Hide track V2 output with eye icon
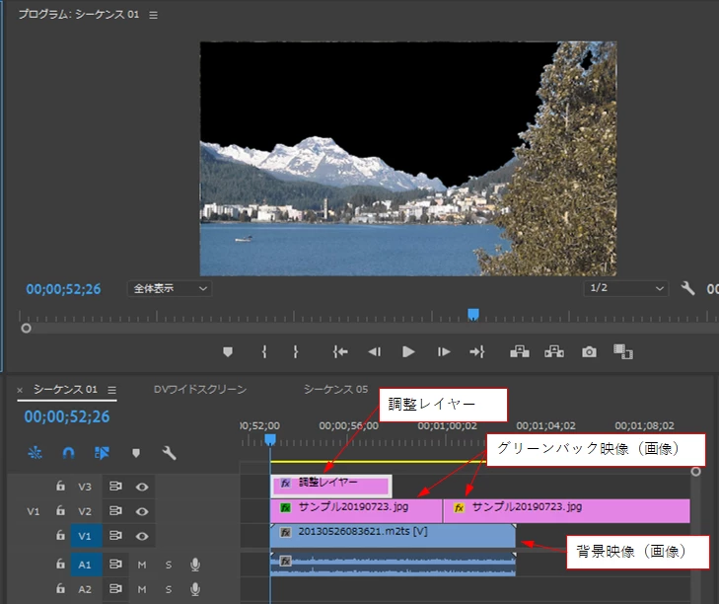The width and height of the screenshot is (719, 604). click(x=142, y=511)
